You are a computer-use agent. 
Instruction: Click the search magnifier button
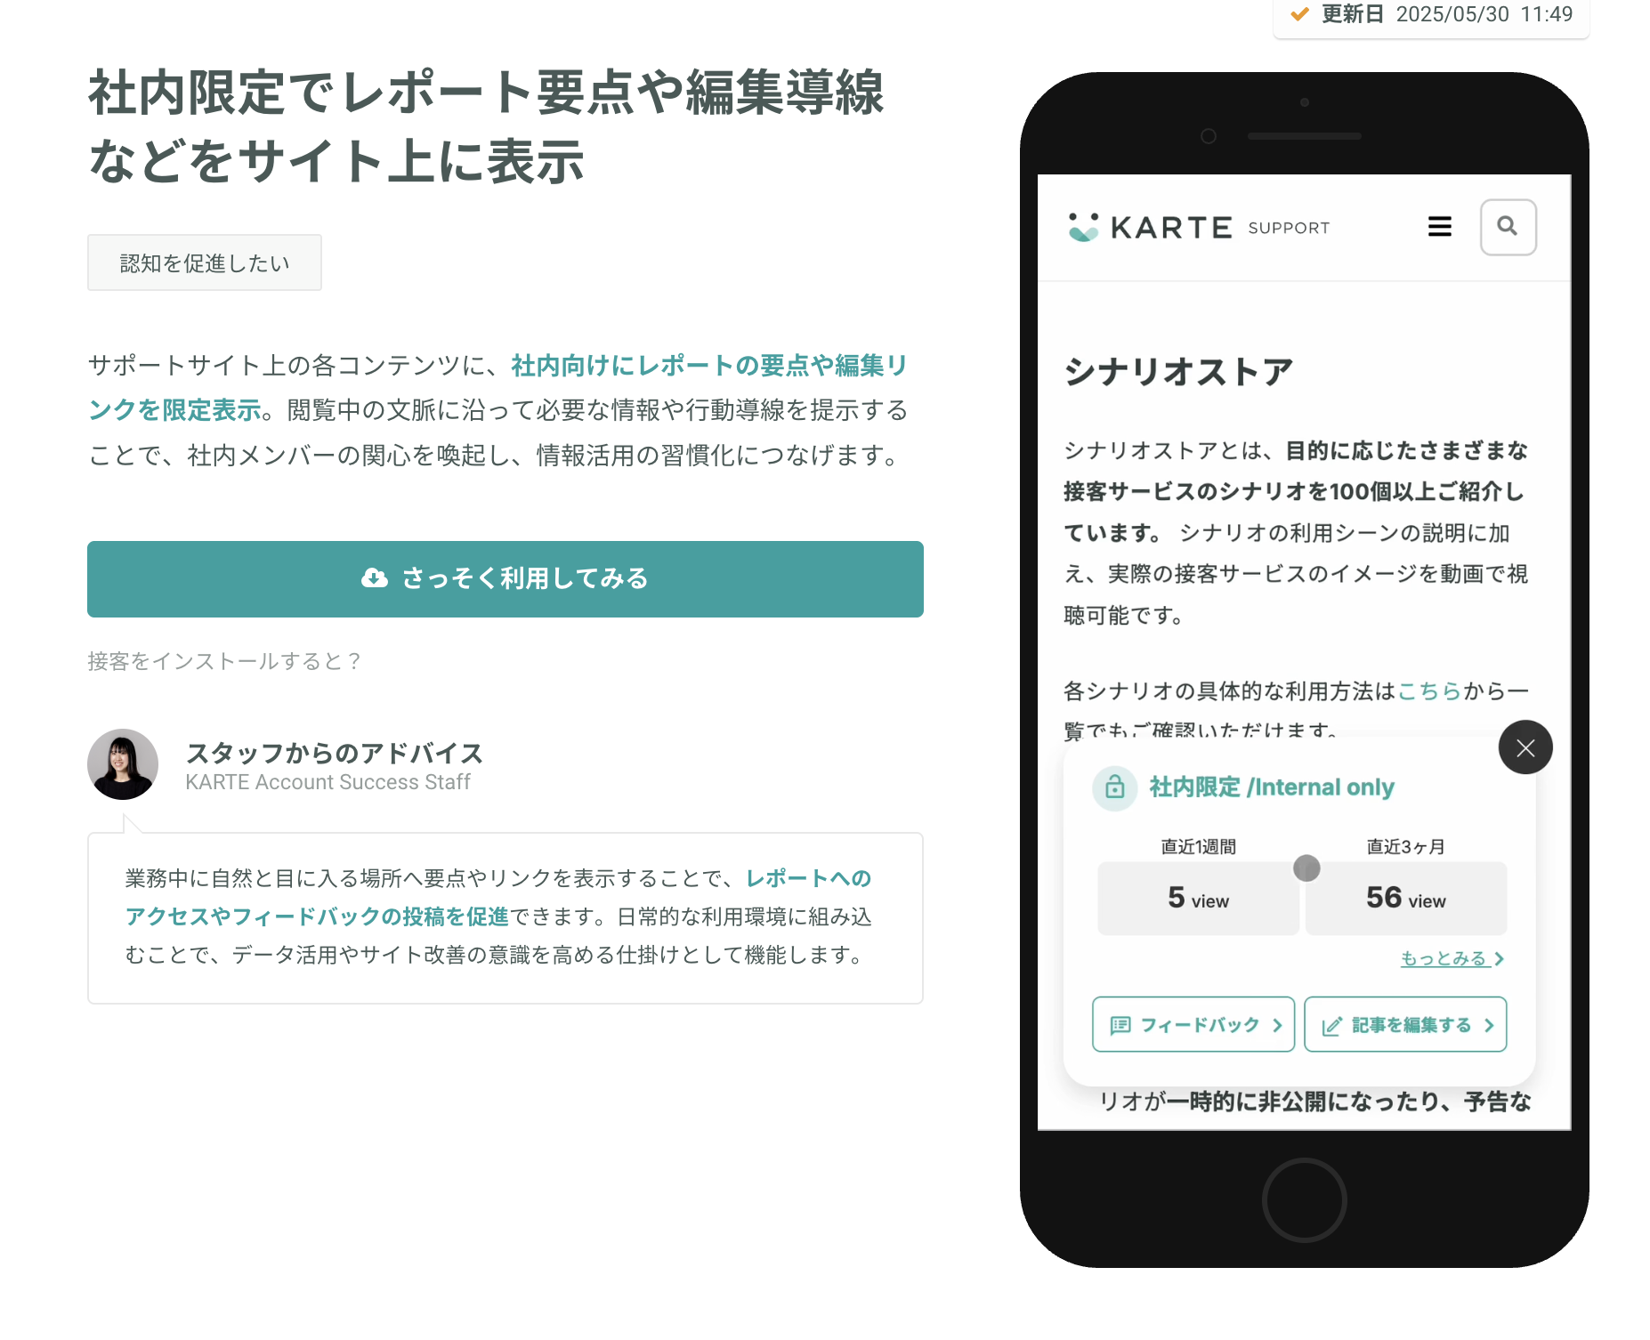(x=1508, y=227)
